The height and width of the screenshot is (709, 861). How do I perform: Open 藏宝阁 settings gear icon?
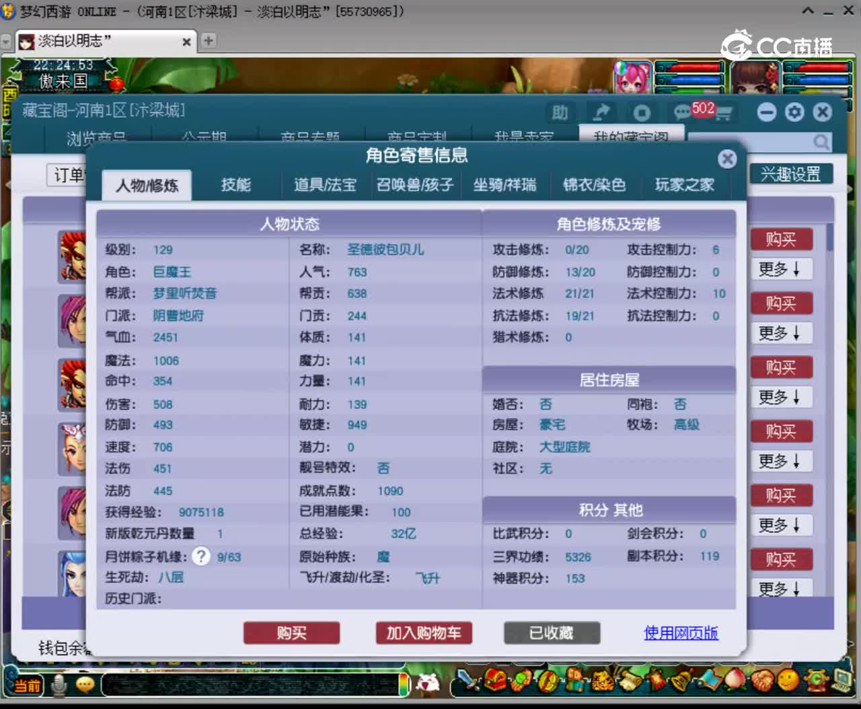click(794, 112)
